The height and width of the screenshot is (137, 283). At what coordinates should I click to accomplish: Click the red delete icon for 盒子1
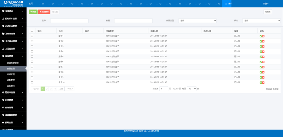pyautogui.click(x=263, y=36)
